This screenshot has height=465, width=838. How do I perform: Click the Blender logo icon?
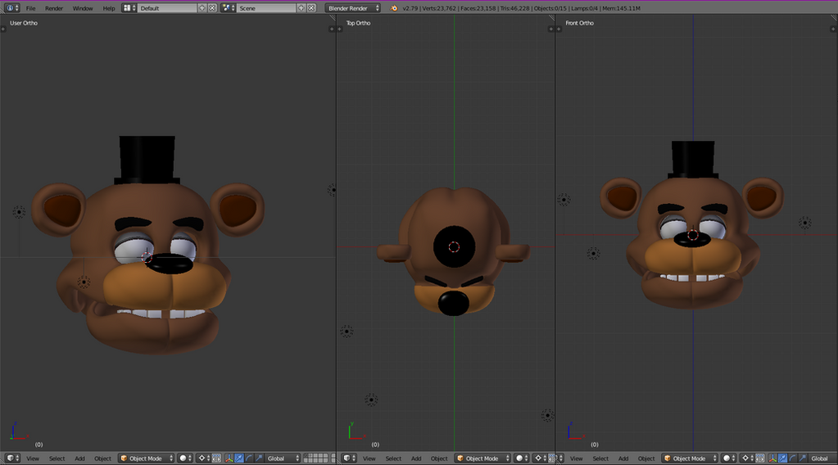click(x=394, y=8)
